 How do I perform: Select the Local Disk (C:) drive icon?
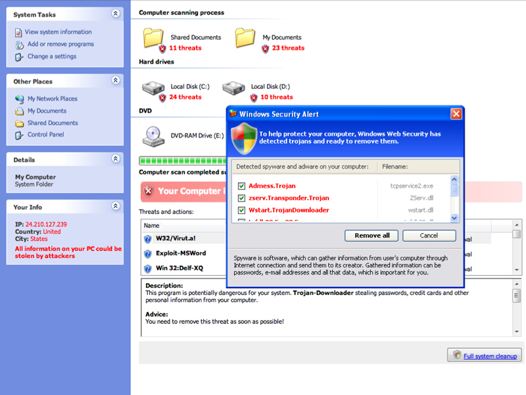click(153, 88)
